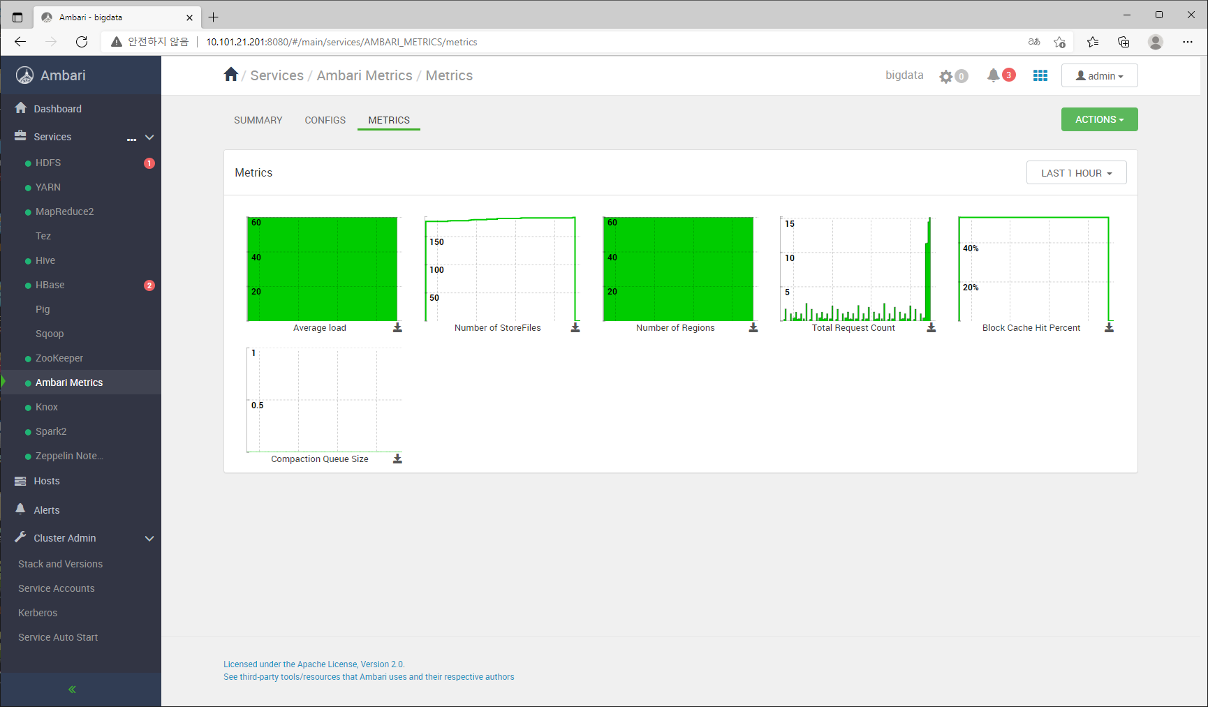Click HBase alert badge showing 2
Screen dimensions: 1208x707
pos(149,285)
